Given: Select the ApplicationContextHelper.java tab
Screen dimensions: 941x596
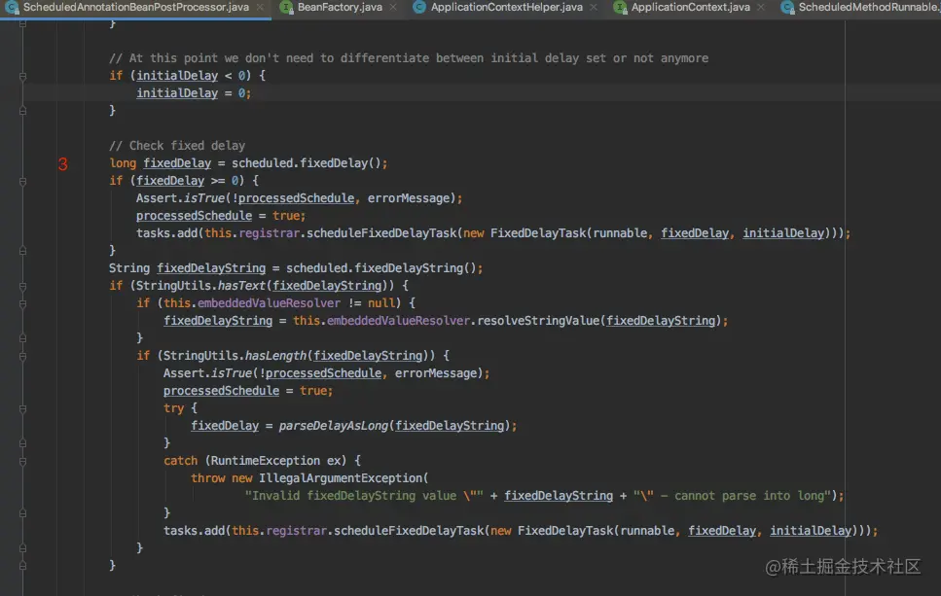Looking at the screenshot, I should 507,7.
